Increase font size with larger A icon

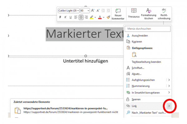(93, 11)
